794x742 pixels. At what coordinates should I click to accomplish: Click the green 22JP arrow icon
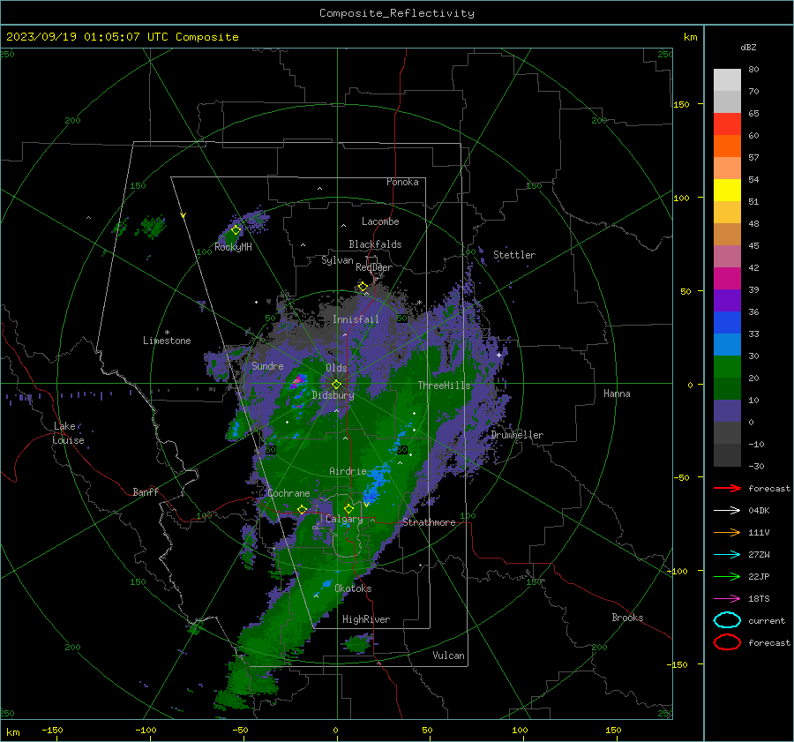[727, 576]
